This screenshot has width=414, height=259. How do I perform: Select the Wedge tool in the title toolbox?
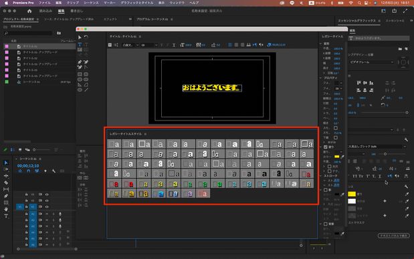point(80,85)
